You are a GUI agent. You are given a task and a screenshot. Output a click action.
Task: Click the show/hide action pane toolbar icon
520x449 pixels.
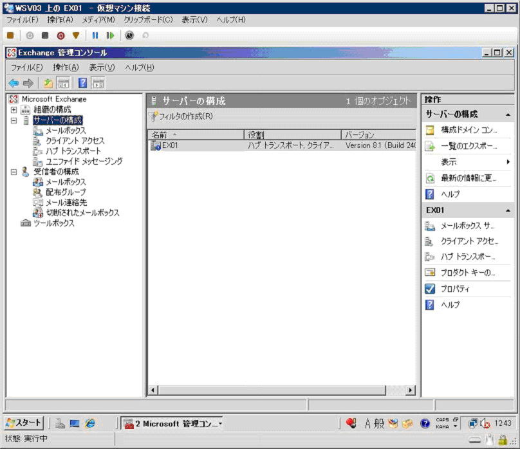(x=97, y=82)
